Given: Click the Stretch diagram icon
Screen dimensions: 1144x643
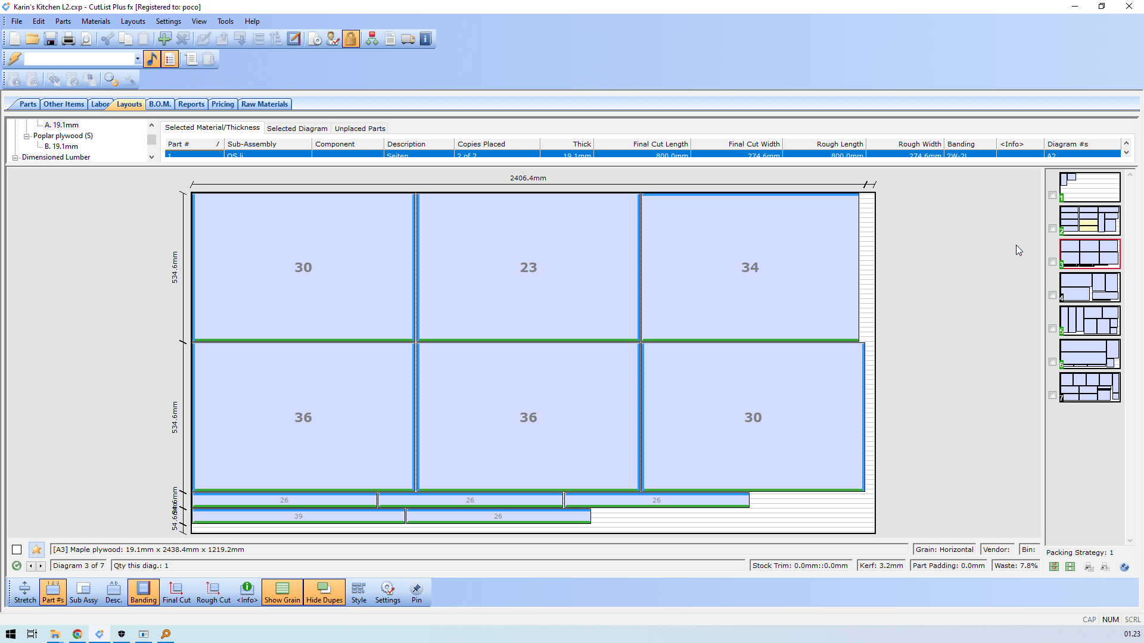Looking at the screenshot, I should tap(24, 592).
